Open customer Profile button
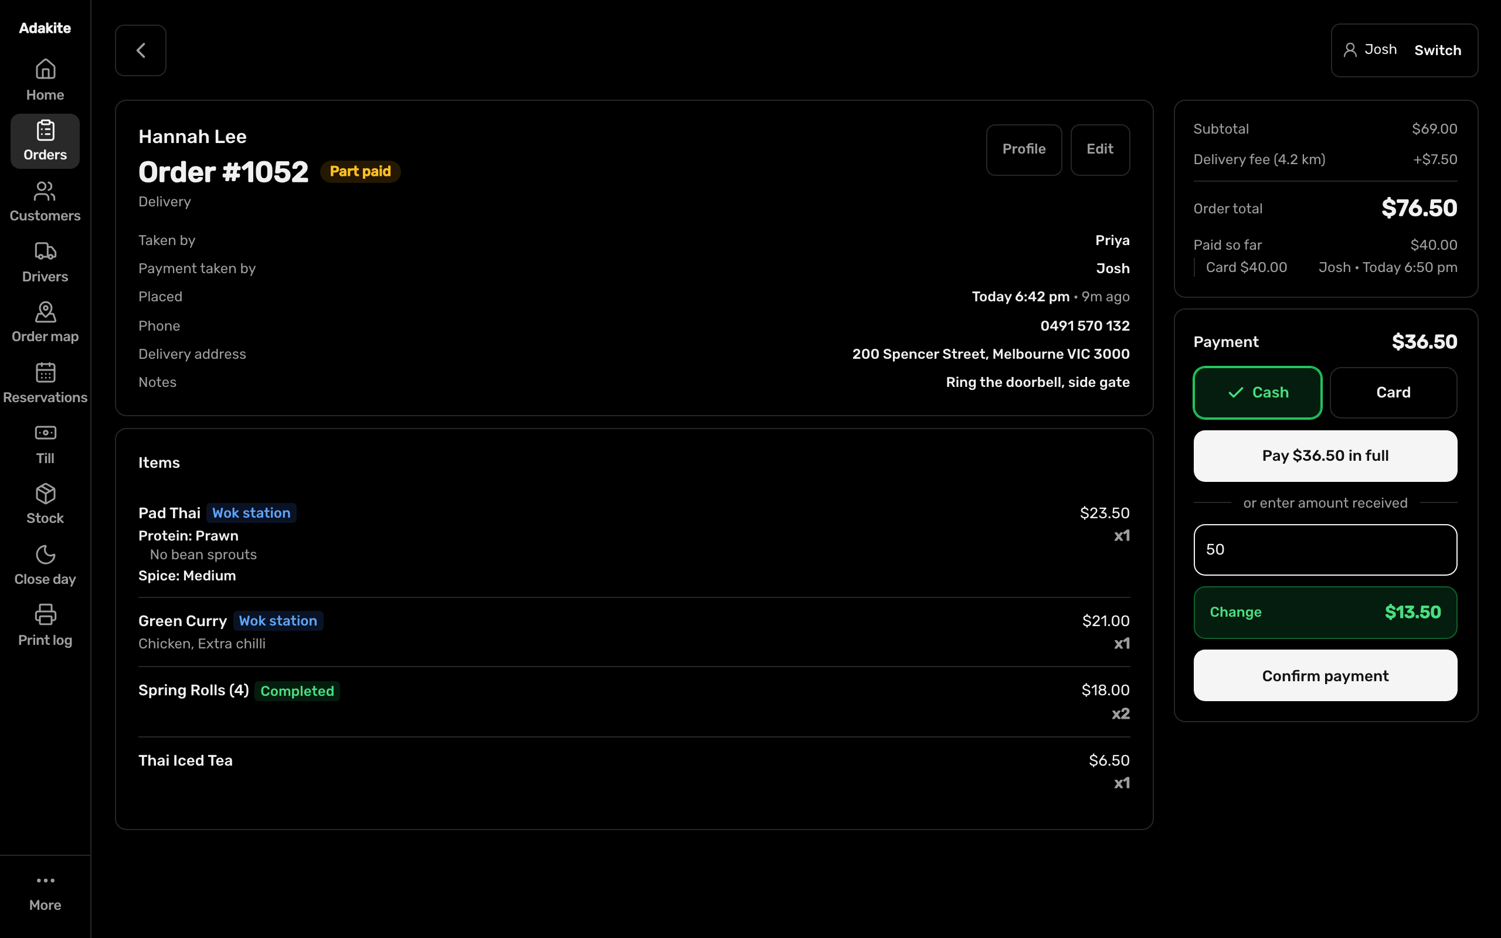Viewport: 1501px width, 938px height. coord(1023,149)
